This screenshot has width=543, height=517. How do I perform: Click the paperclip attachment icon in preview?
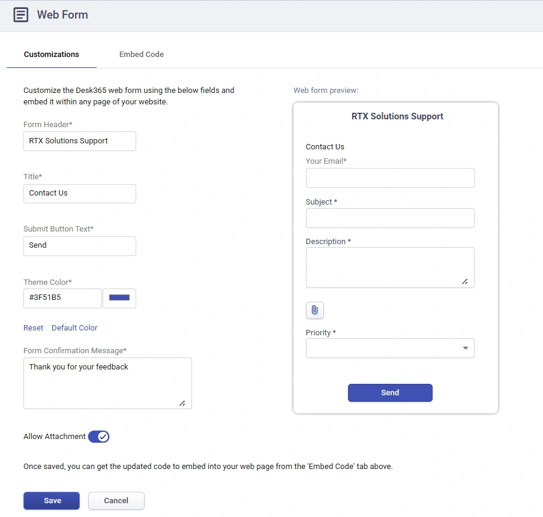tap(314, 310)
